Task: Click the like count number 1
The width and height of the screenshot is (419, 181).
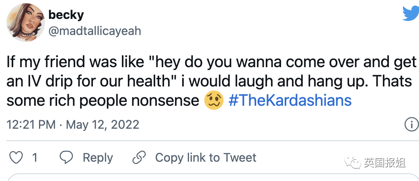Action: point(35,158)
